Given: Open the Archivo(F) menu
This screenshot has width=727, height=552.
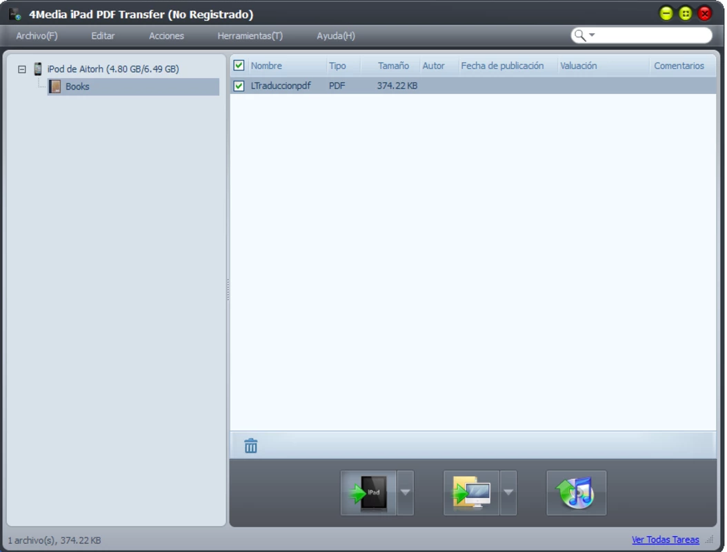Looking at the screenshot, I should tap(37, 36).
